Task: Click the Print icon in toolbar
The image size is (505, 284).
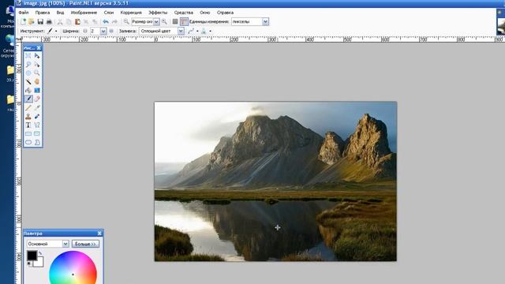Action: pos(49,21)
